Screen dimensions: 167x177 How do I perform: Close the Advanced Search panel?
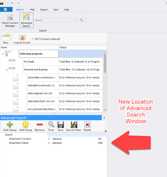(104, 118)
